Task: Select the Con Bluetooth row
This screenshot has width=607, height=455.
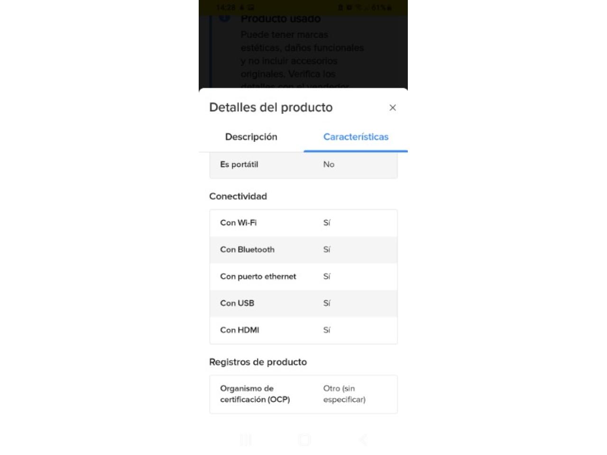Action: (303, 250)
